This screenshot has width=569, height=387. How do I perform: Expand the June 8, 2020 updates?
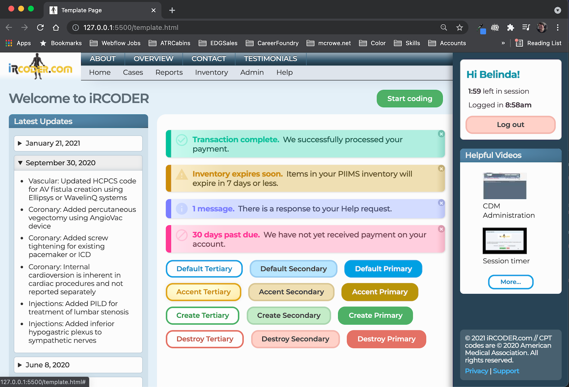78,365
